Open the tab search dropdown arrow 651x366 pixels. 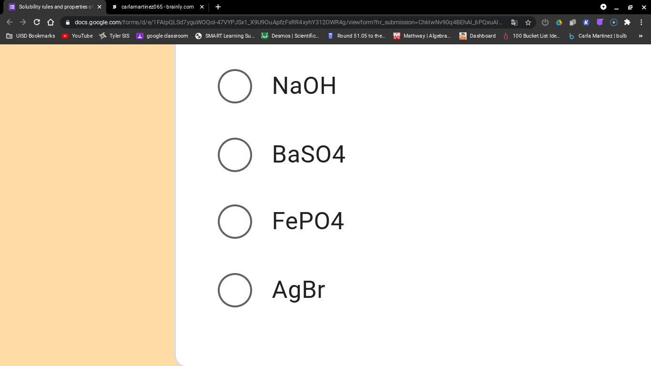[x=603, y=7]
